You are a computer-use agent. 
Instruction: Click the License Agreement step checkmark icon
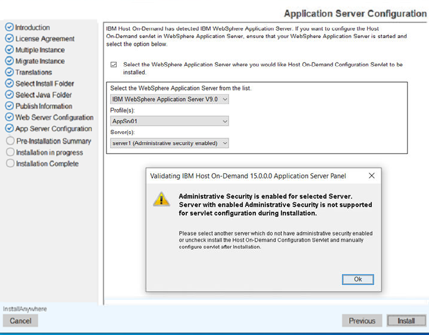9,39
